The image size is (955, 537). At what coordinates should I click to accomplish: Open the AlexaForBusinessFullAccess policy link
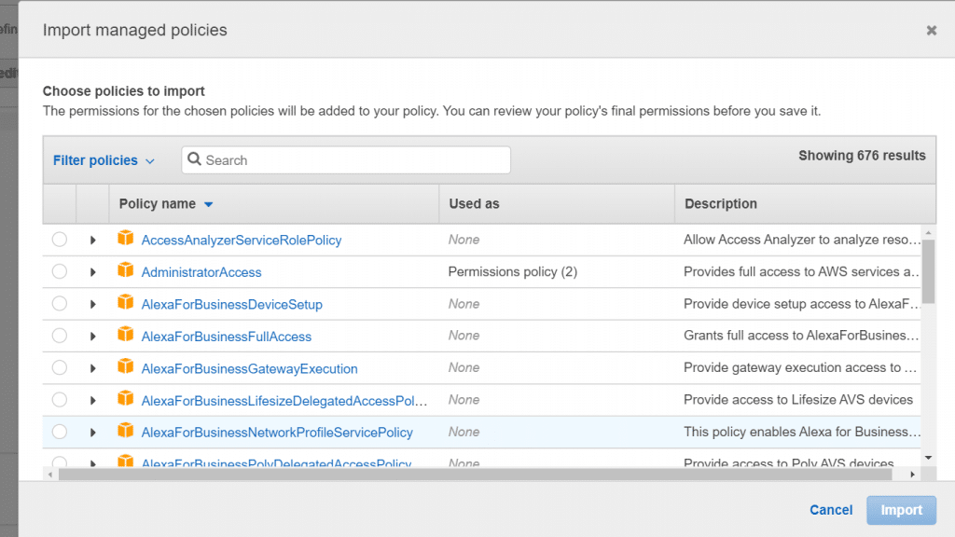226,336
